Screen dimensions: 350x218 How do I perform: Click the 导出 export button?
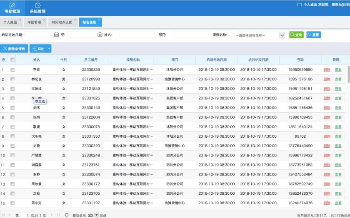pyautogui.click(x=38, y=49)
